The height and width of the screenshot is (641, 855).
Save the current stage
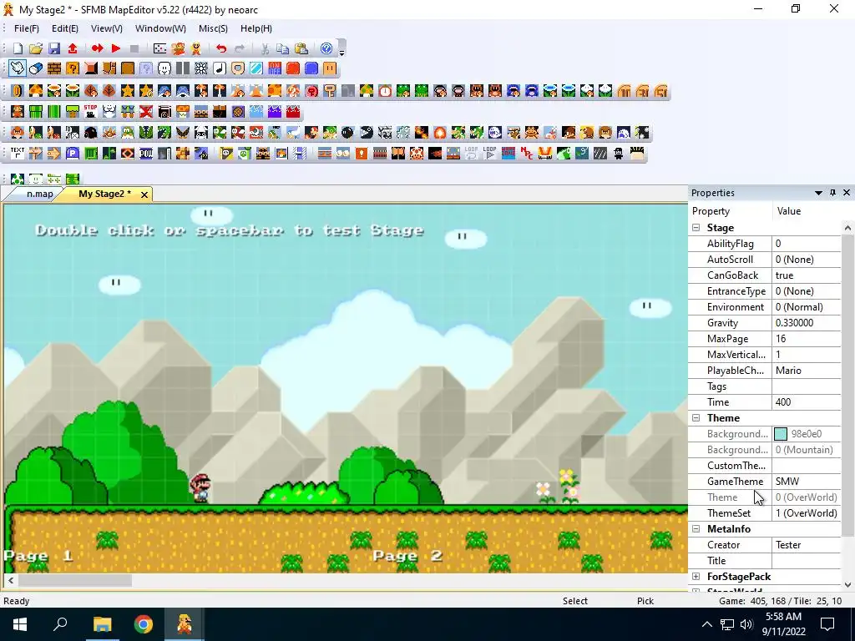pyautogui.click(x=54, y=48)
